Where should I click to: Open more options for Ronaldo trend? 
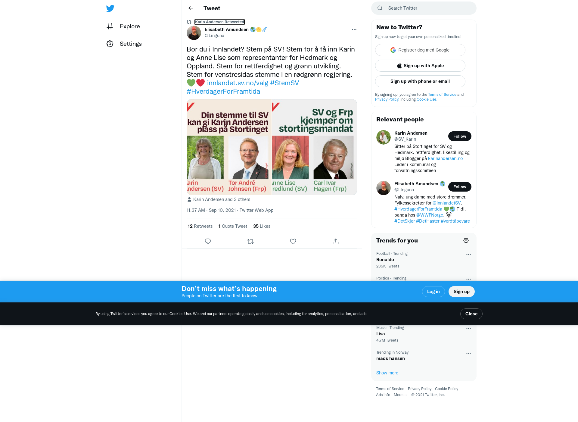point(468,255)
